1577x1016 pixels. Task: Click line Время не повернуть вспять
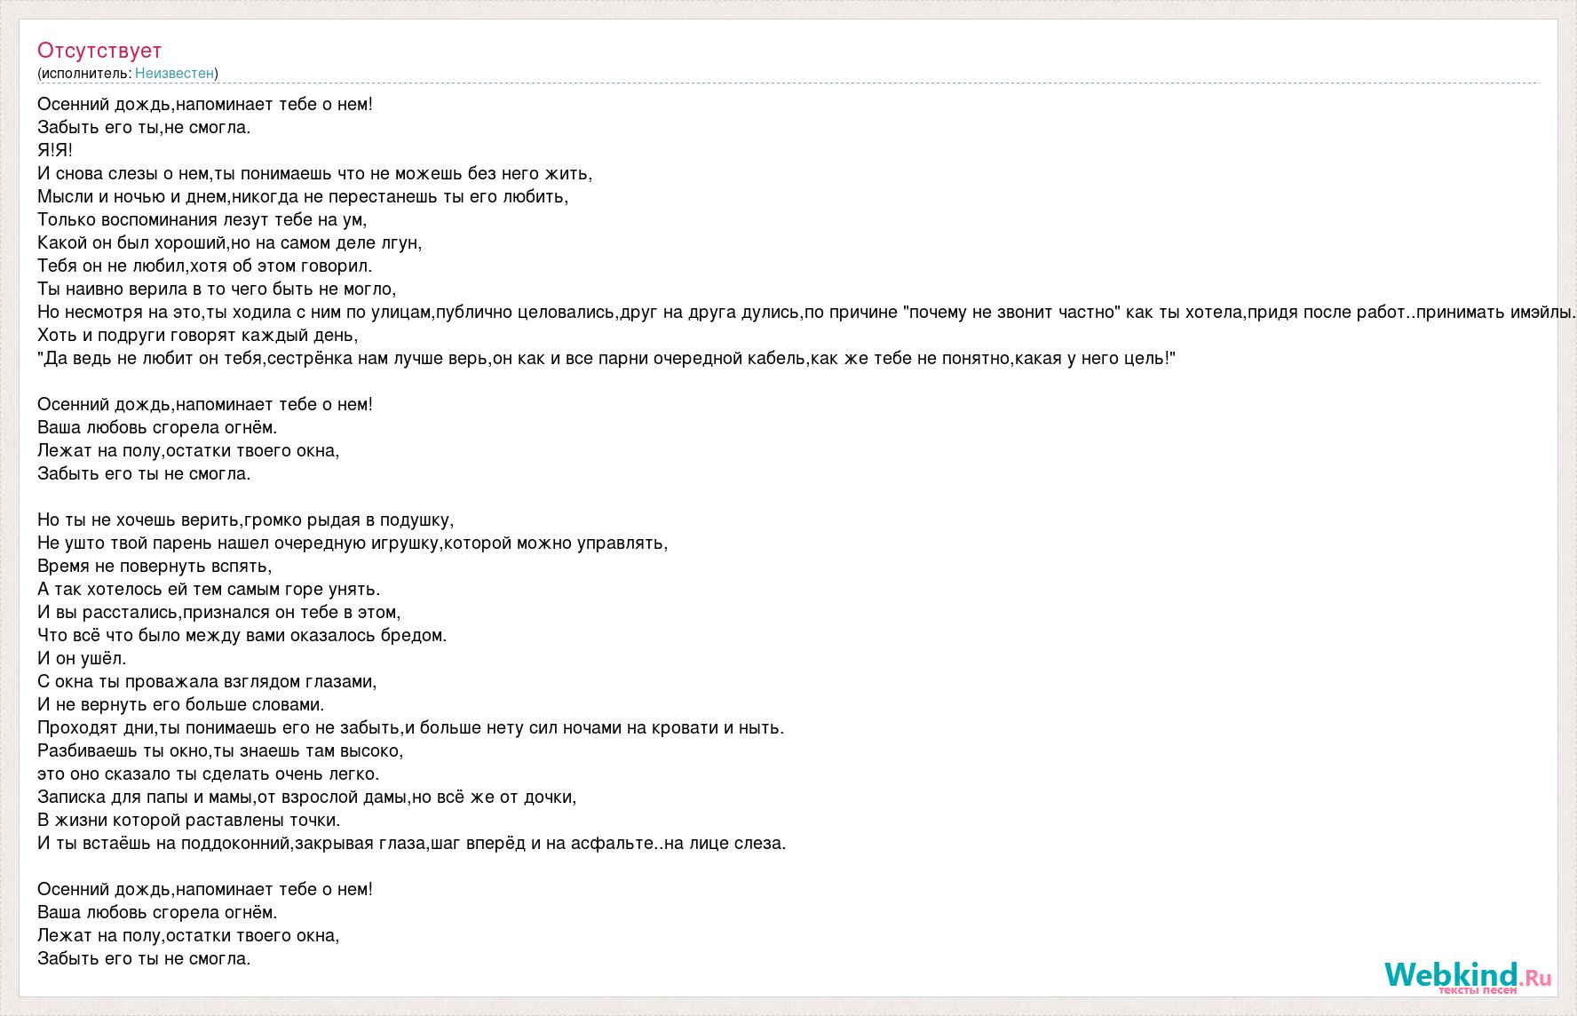click(155, 566)
